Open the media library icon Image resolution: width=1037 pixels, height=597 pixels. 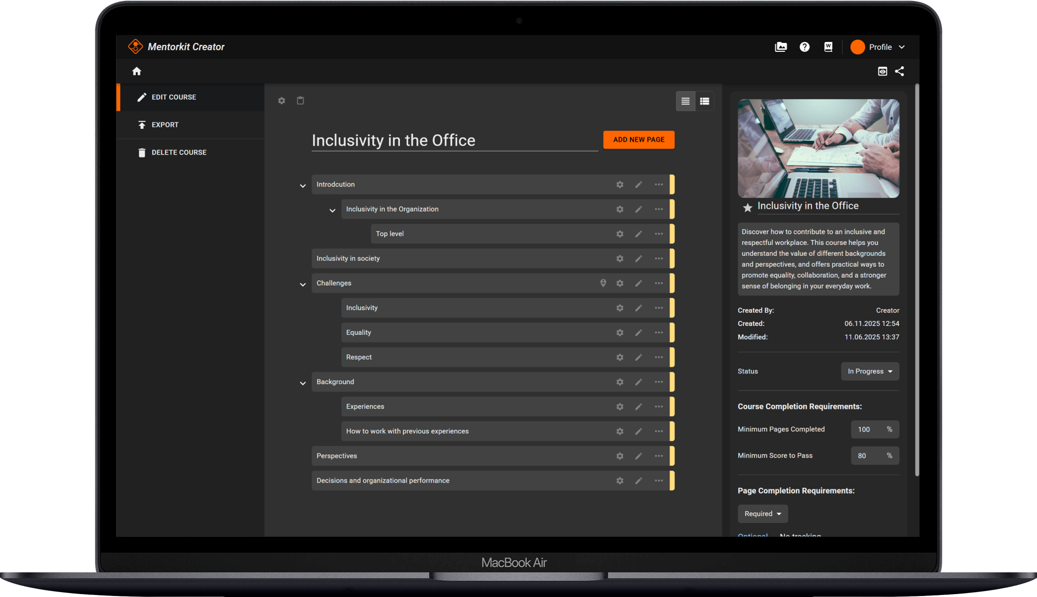(781, 47)
